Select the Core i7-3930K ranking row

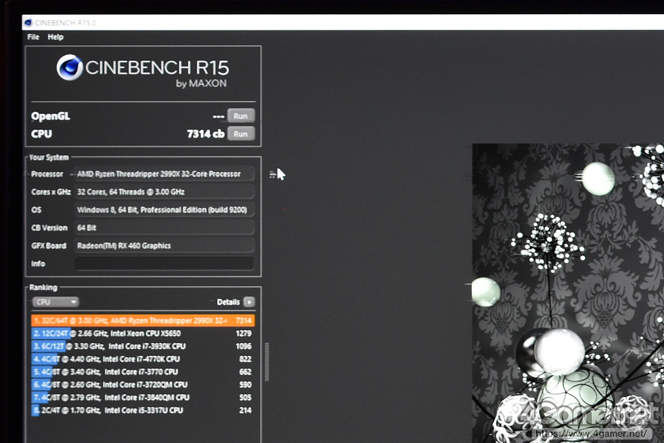(x=143, y=346)
